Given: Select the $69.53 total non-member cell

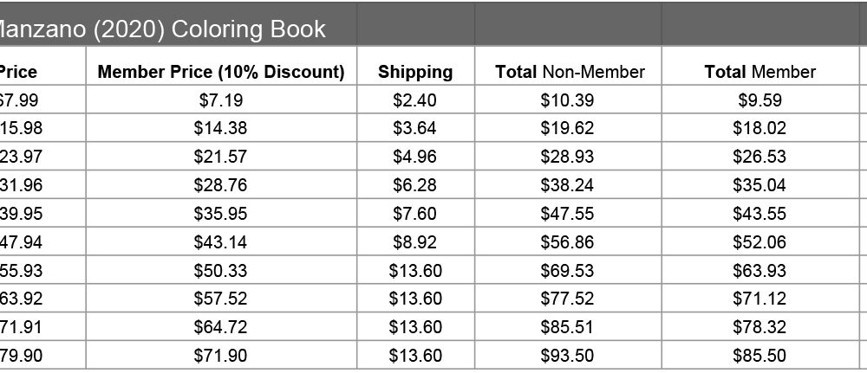Looking at the screenshot, I should tap(569, 271).
